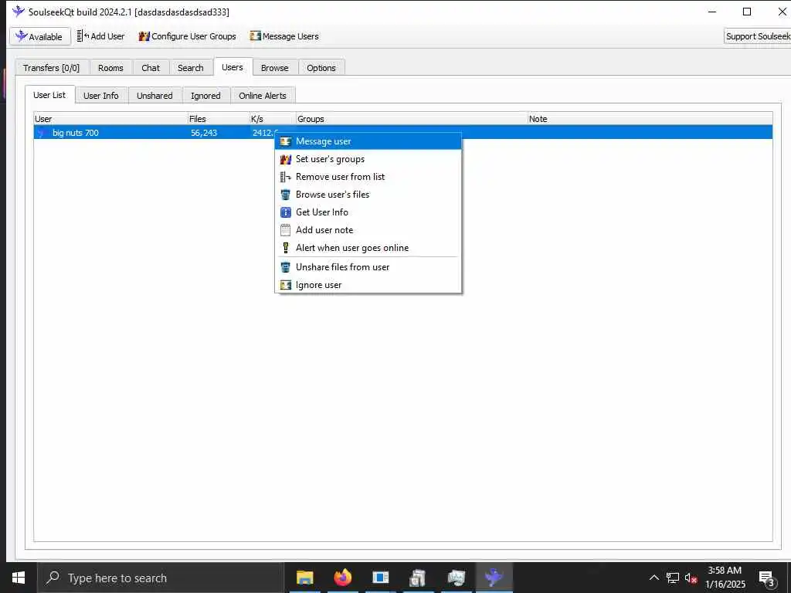The image size is (791, 593).
Task: Click the Add user note notepad icon
Action: (x=286, y=230)
